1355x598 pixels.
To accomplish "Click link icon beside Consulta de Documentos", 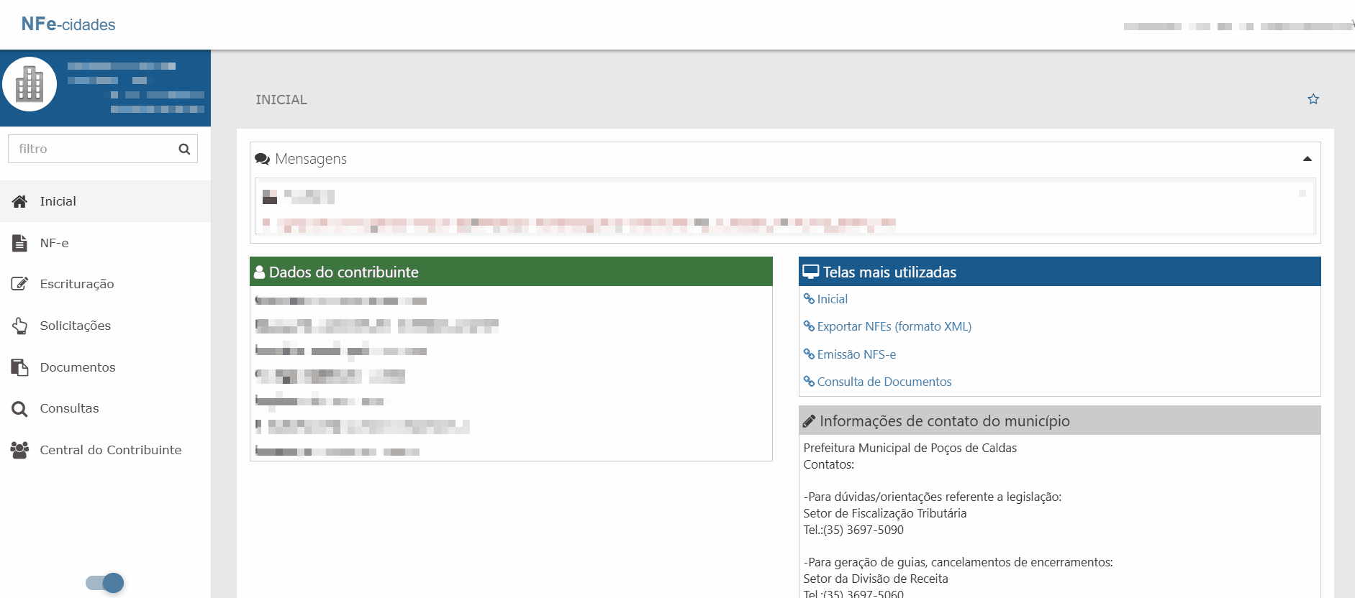I will coord(810,382).
